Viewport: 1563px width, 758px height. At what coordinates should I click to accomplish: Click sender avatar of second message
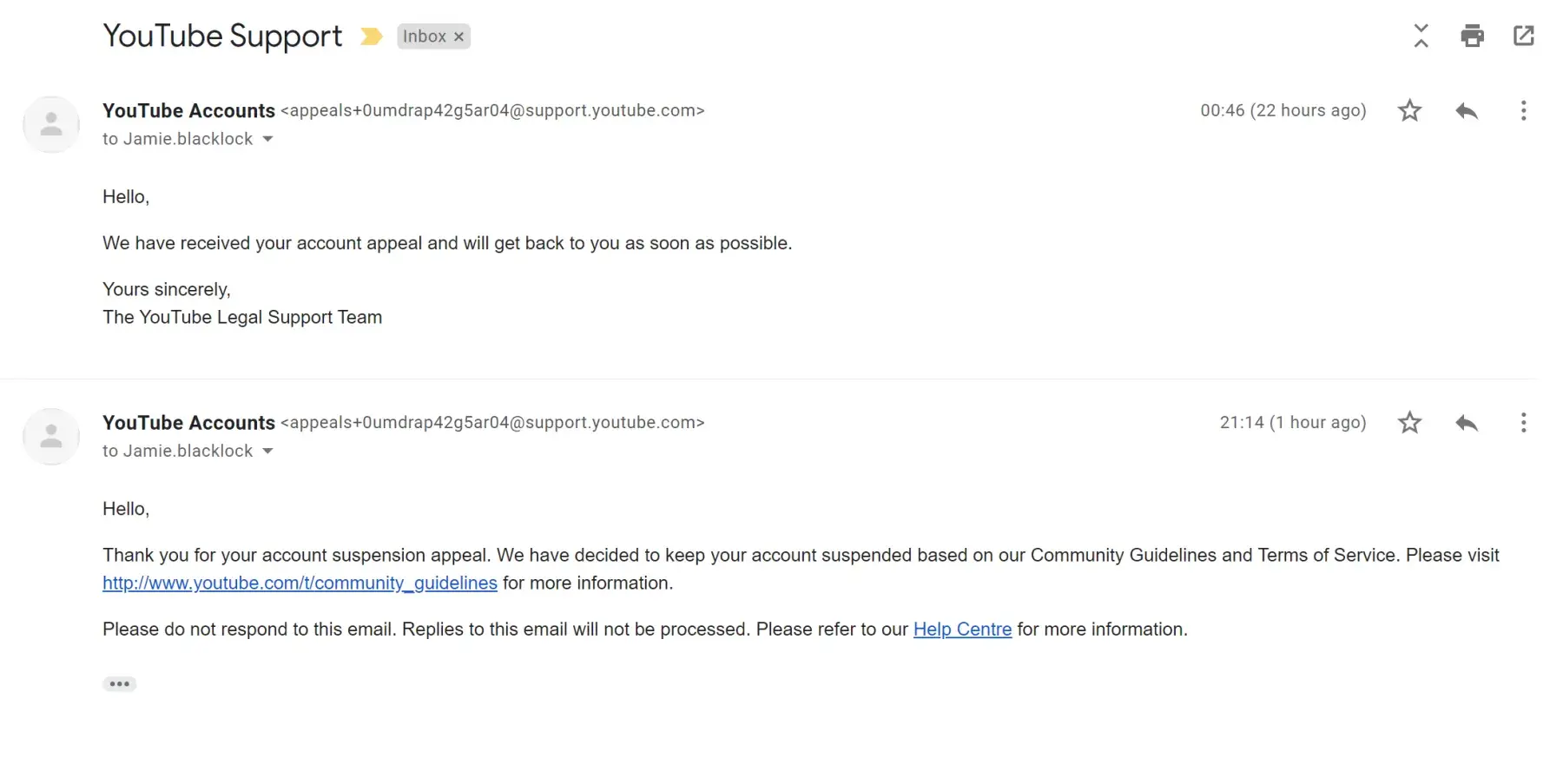coord(51,436)
